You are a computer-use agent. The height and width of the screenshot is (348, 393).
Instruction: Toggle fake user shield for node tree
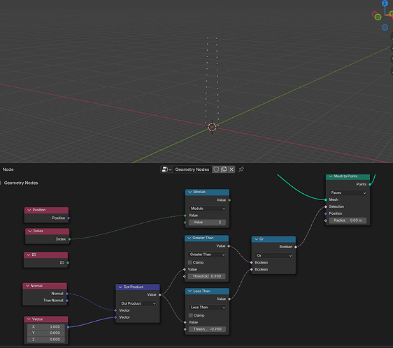216,169
